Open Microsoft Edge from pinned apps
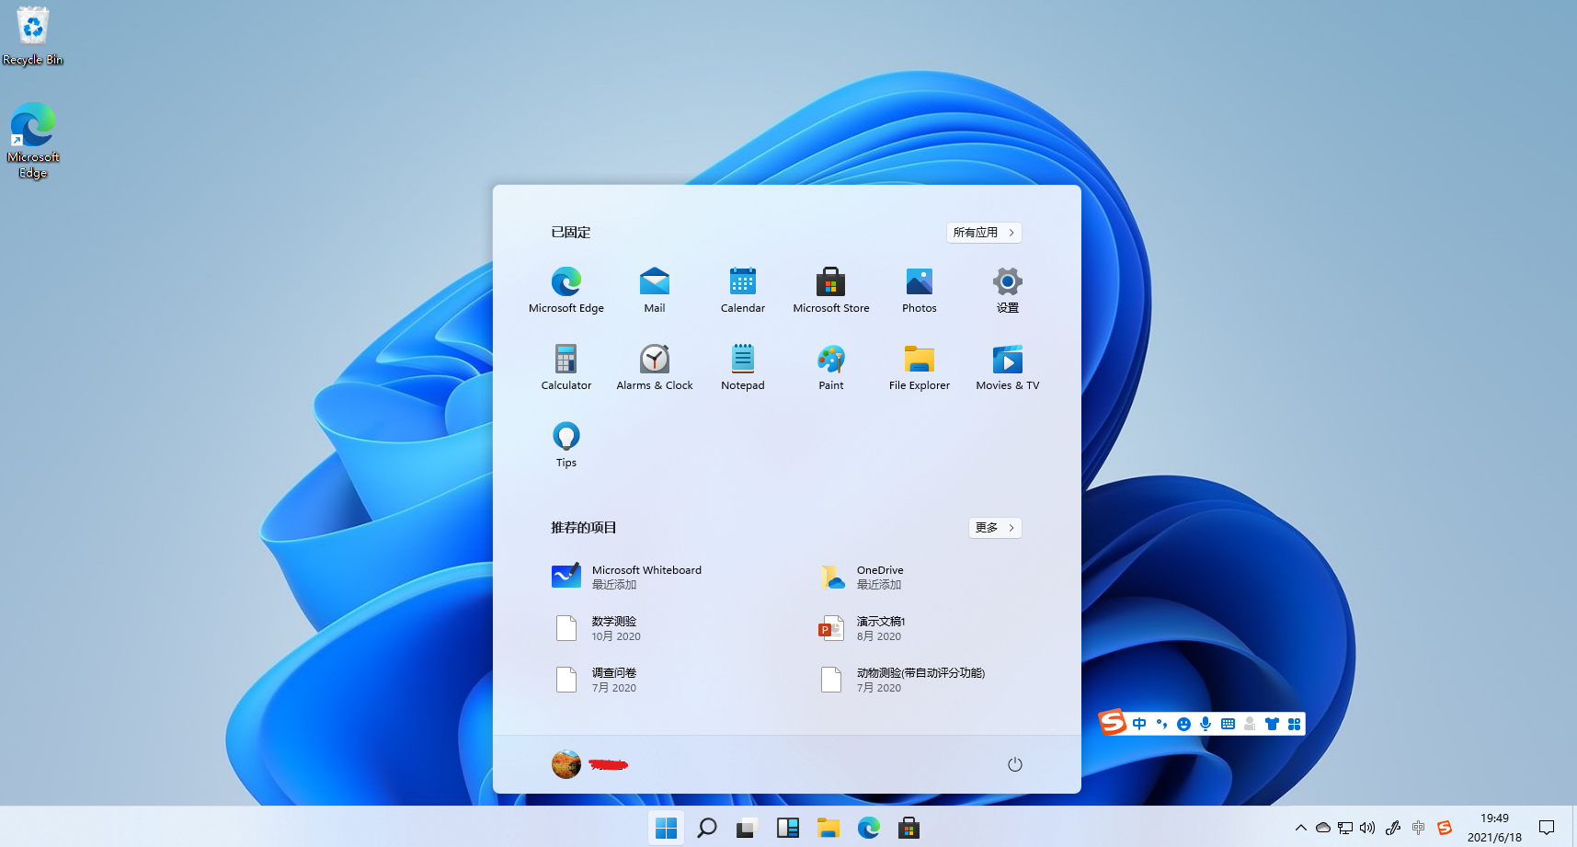1577x847 pixels. click(x=566, y=290)
